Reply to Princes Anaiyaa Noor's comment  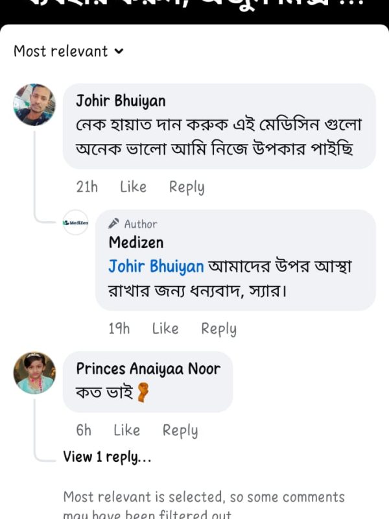point(180,430)
